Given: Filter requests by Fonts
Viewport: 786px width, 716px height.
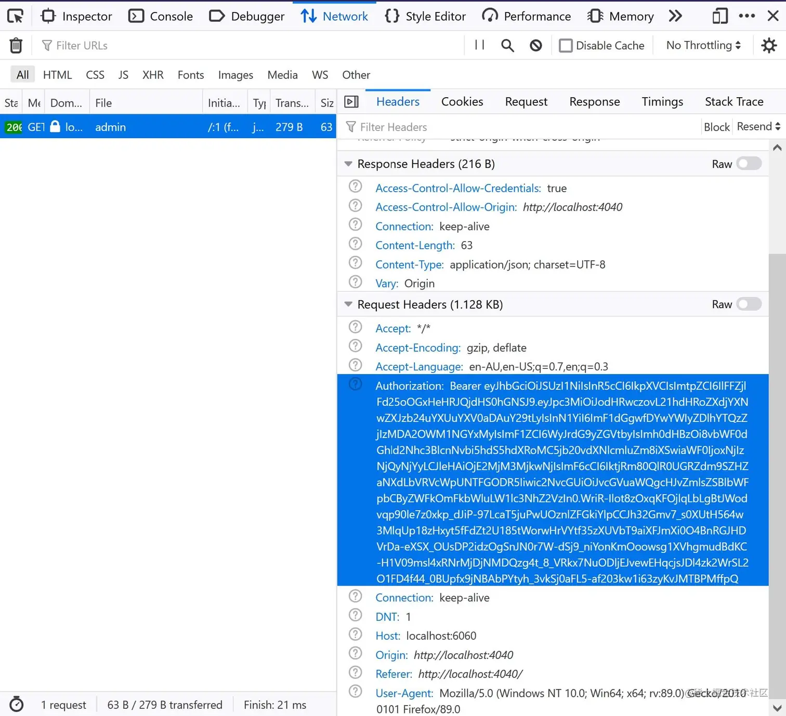Looking at the screenshot, I should click(191, 75).
